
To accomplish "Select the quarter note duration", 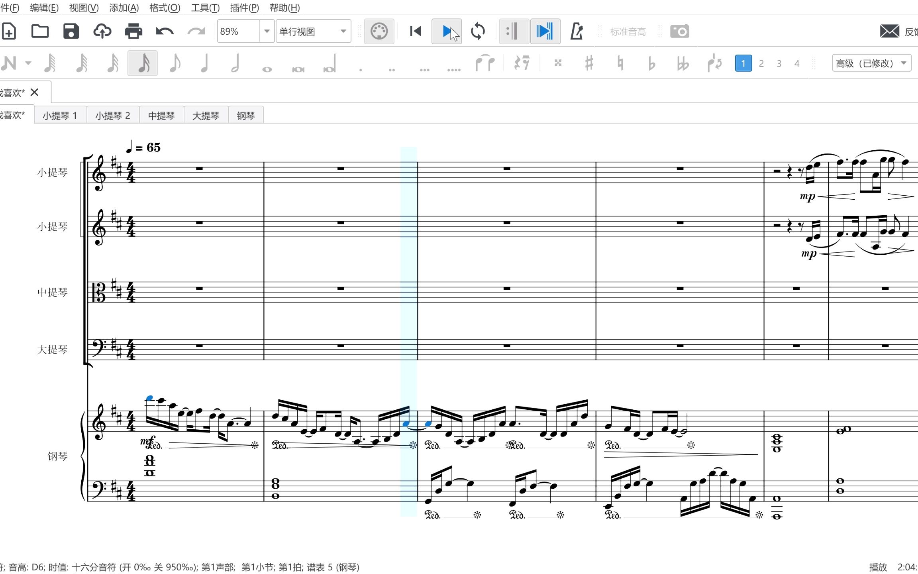I will (204, 63).
